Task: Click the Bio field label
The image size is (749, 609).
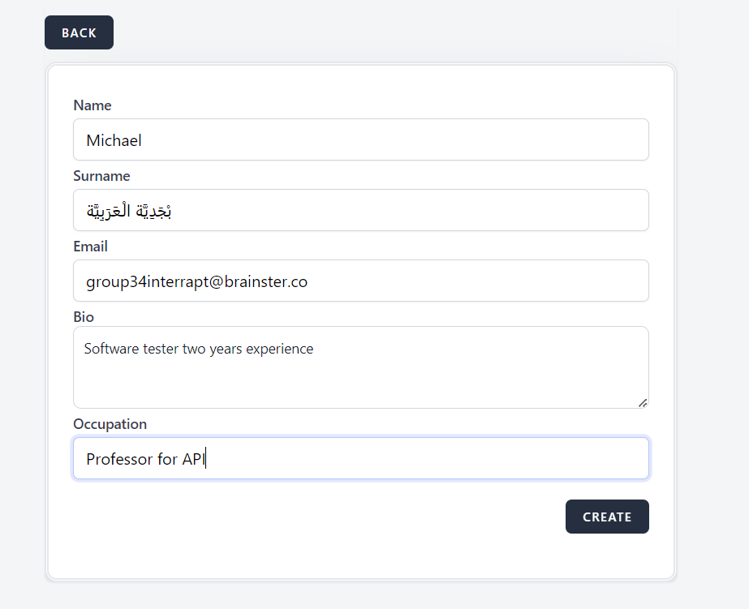Action: [84, 317]
